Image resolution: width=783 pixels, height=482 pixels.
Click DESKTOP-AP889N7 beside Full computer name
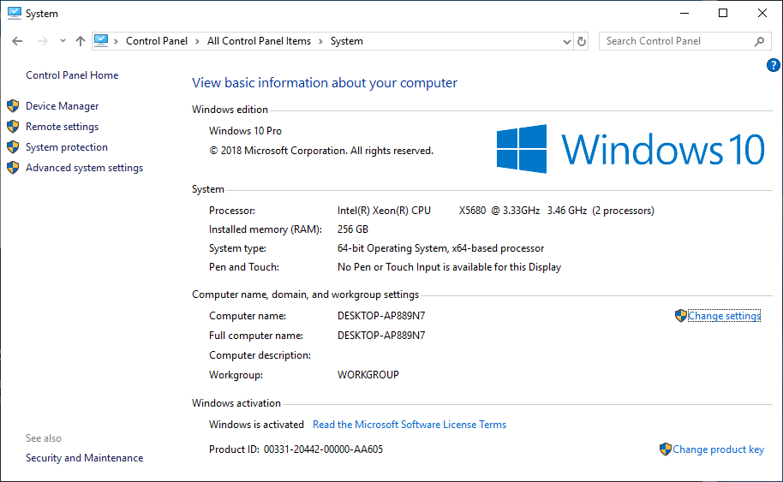(381, 336)
